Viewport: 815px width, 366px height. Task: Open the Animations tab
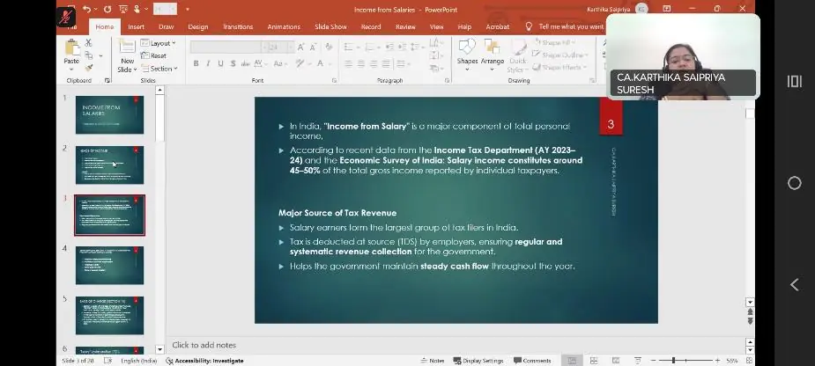coord(284,26)
